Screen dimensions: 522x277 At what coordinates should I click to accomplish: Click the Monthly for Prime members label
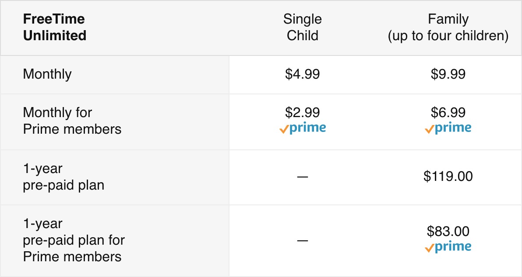pos(72,121)
